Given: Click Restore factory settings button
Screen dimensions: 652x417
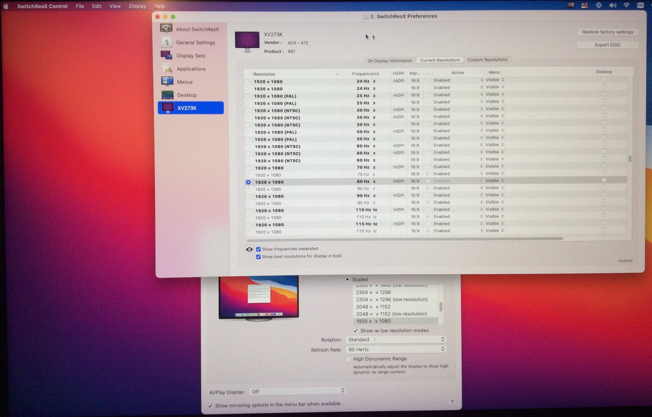Looking at the screenshot, I should 607,32.
